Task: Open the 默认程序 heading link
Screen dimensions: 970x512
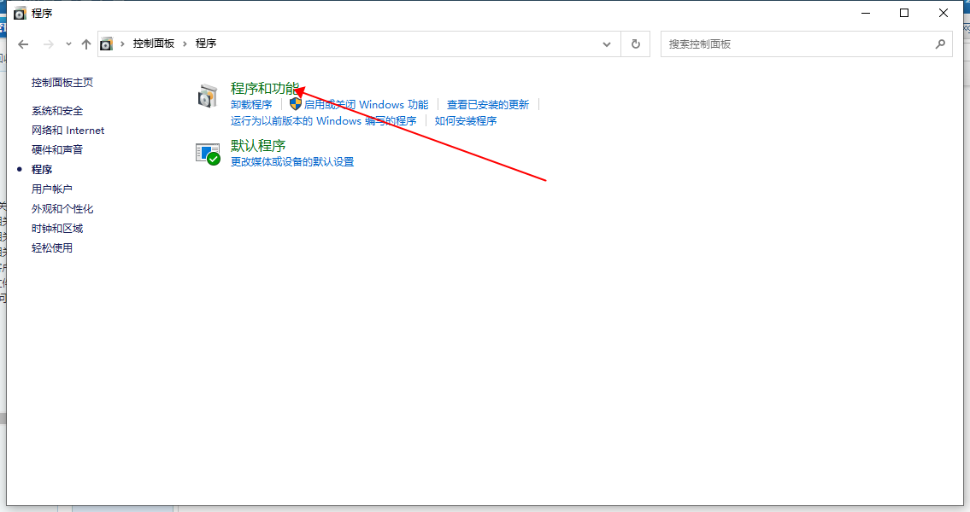Action: point(258,146)
